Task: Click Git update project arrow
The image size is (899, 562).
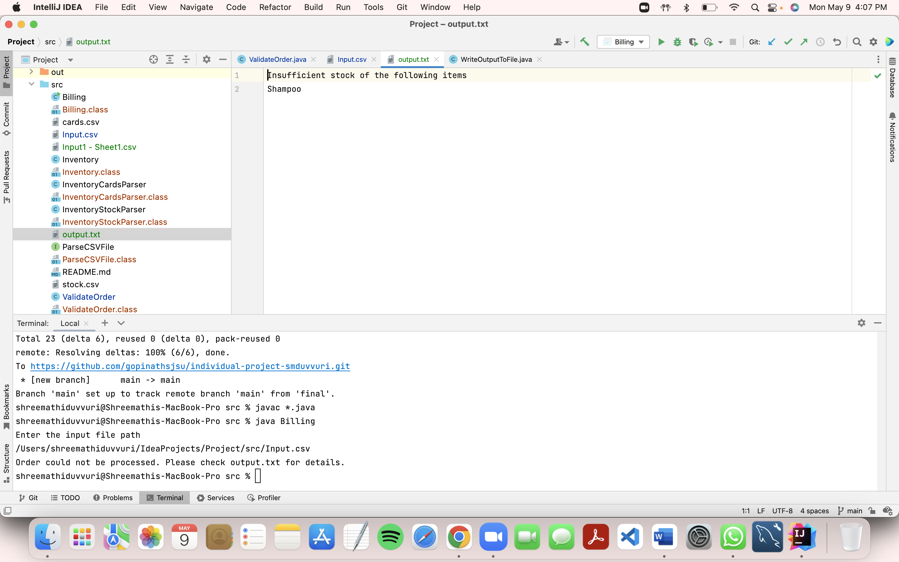Action: click(x=772, y=42)
